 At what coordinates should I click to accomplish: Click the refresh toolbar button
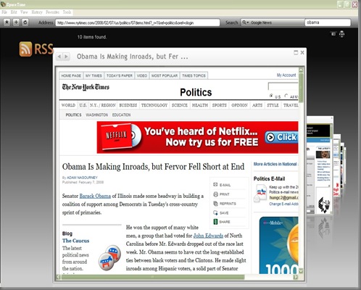[25, 22]
